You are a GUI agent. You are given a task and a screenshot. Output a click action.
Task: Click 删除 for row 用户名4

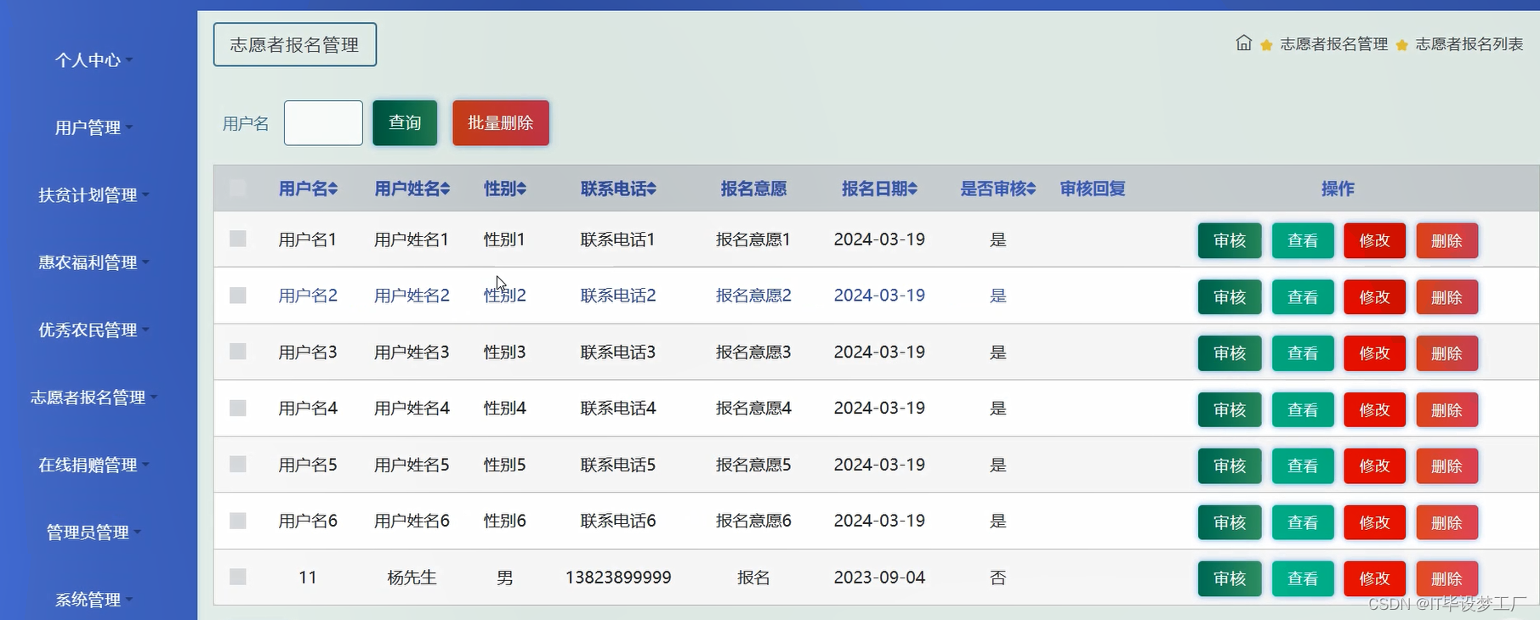coord(1447,409)
